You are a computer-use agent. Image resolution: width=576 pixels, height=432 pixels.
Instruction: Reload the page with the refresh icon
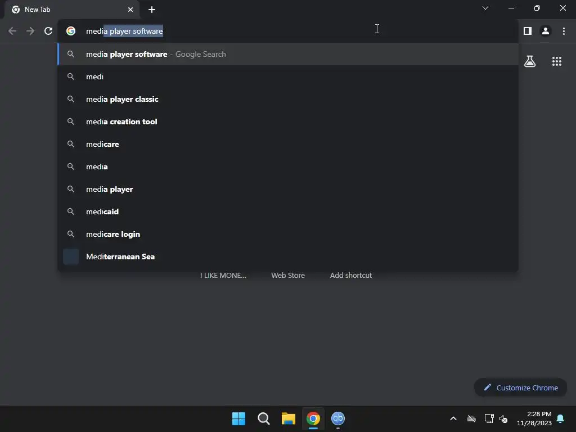pos(48,31)
